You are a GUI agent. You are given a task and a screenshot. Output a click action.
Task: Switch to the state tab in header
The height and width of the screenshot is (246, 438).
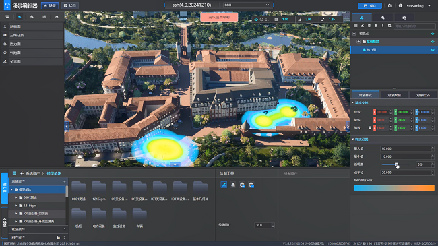(x=70, y=5)
